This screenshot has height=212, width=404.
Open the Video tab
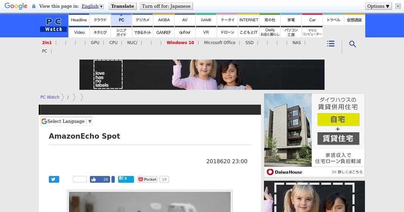[x=79, y=32]
